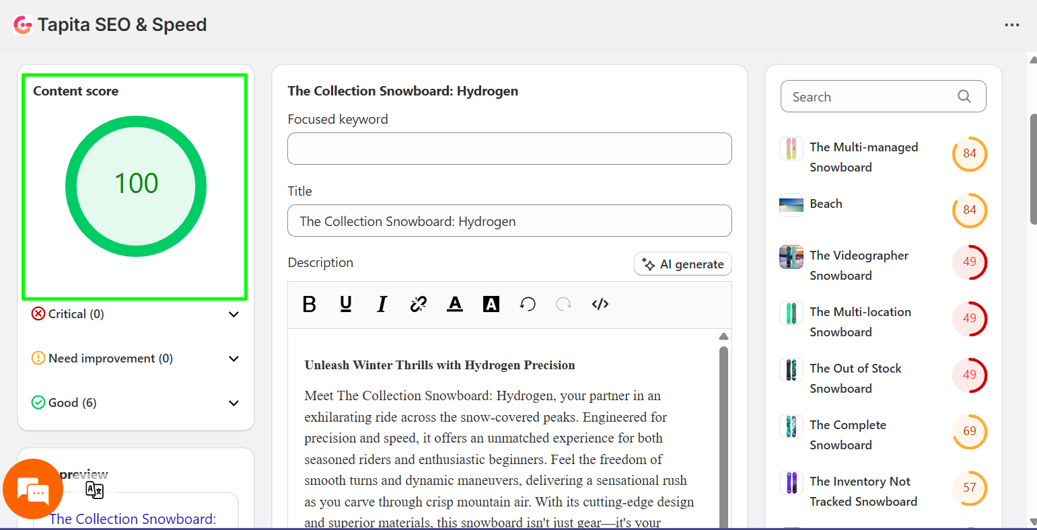Toggle italic formatting in the editor
The image size is (1037, 530).
click(x=382, y=304)
